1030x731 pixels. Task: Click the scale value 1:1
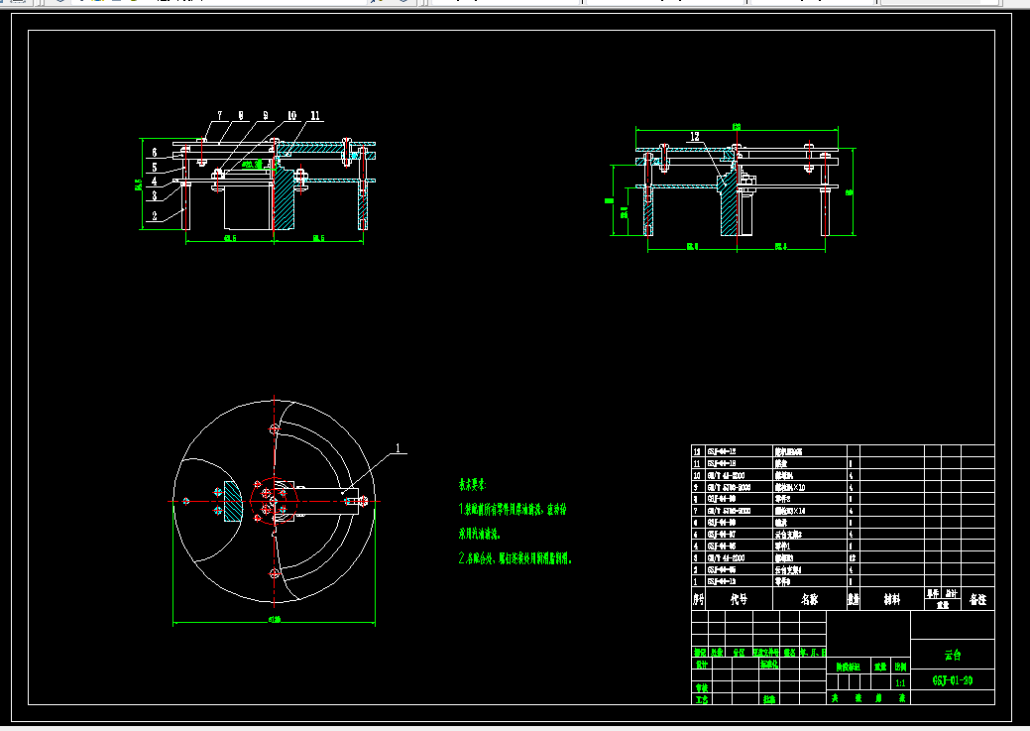[900, 683]
